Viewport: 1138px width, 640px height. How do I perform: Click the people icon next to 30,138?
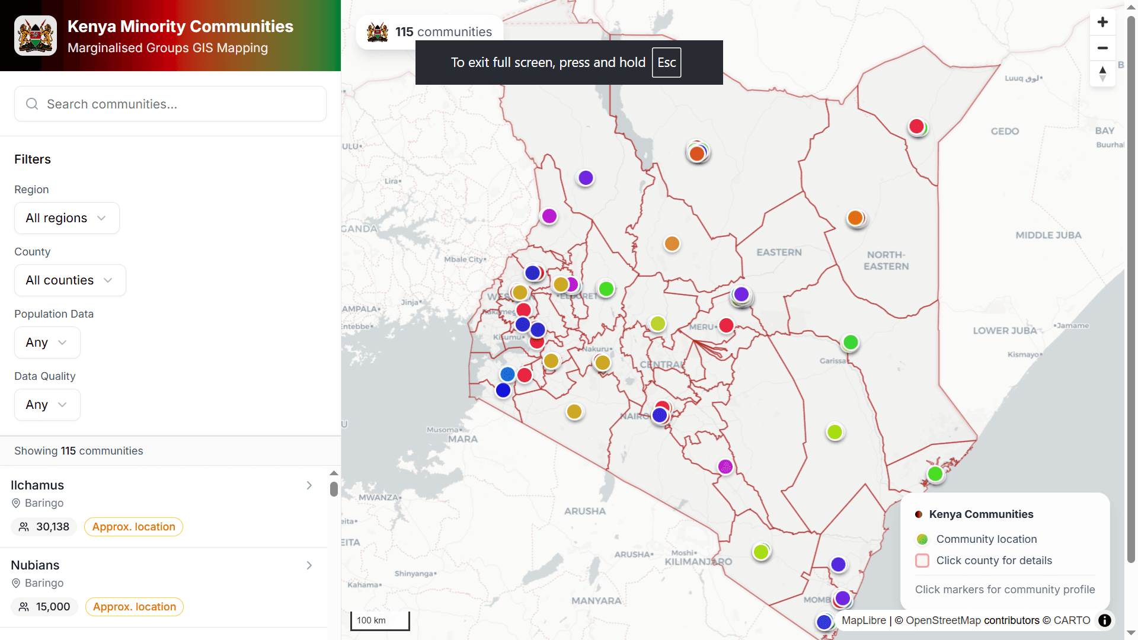coord(24,526)
